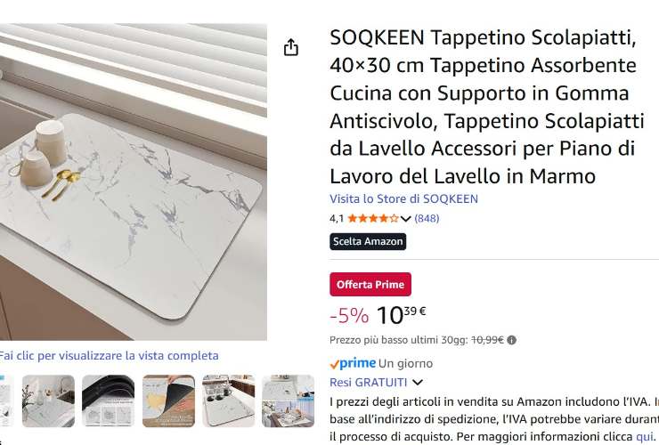Click the prime logo with checkmark
This screenshot has width=659, height=445.
(x=353, y=363)
